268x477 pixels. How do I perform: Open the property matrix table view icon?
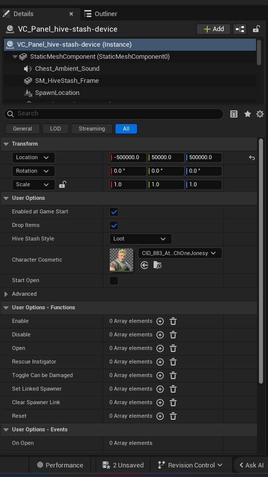(234, 114)
